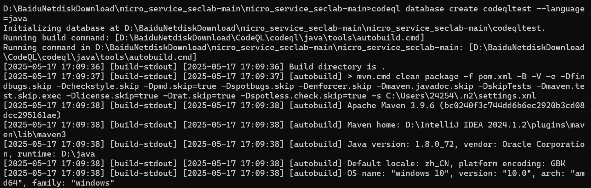
Task: Click the 'Build directory is .' message
Action: [337, 67]
